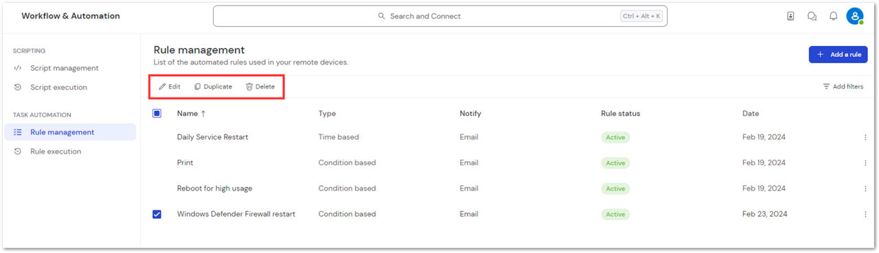
Task: Click the device download icon in header
Action: (x=790, y=16)
